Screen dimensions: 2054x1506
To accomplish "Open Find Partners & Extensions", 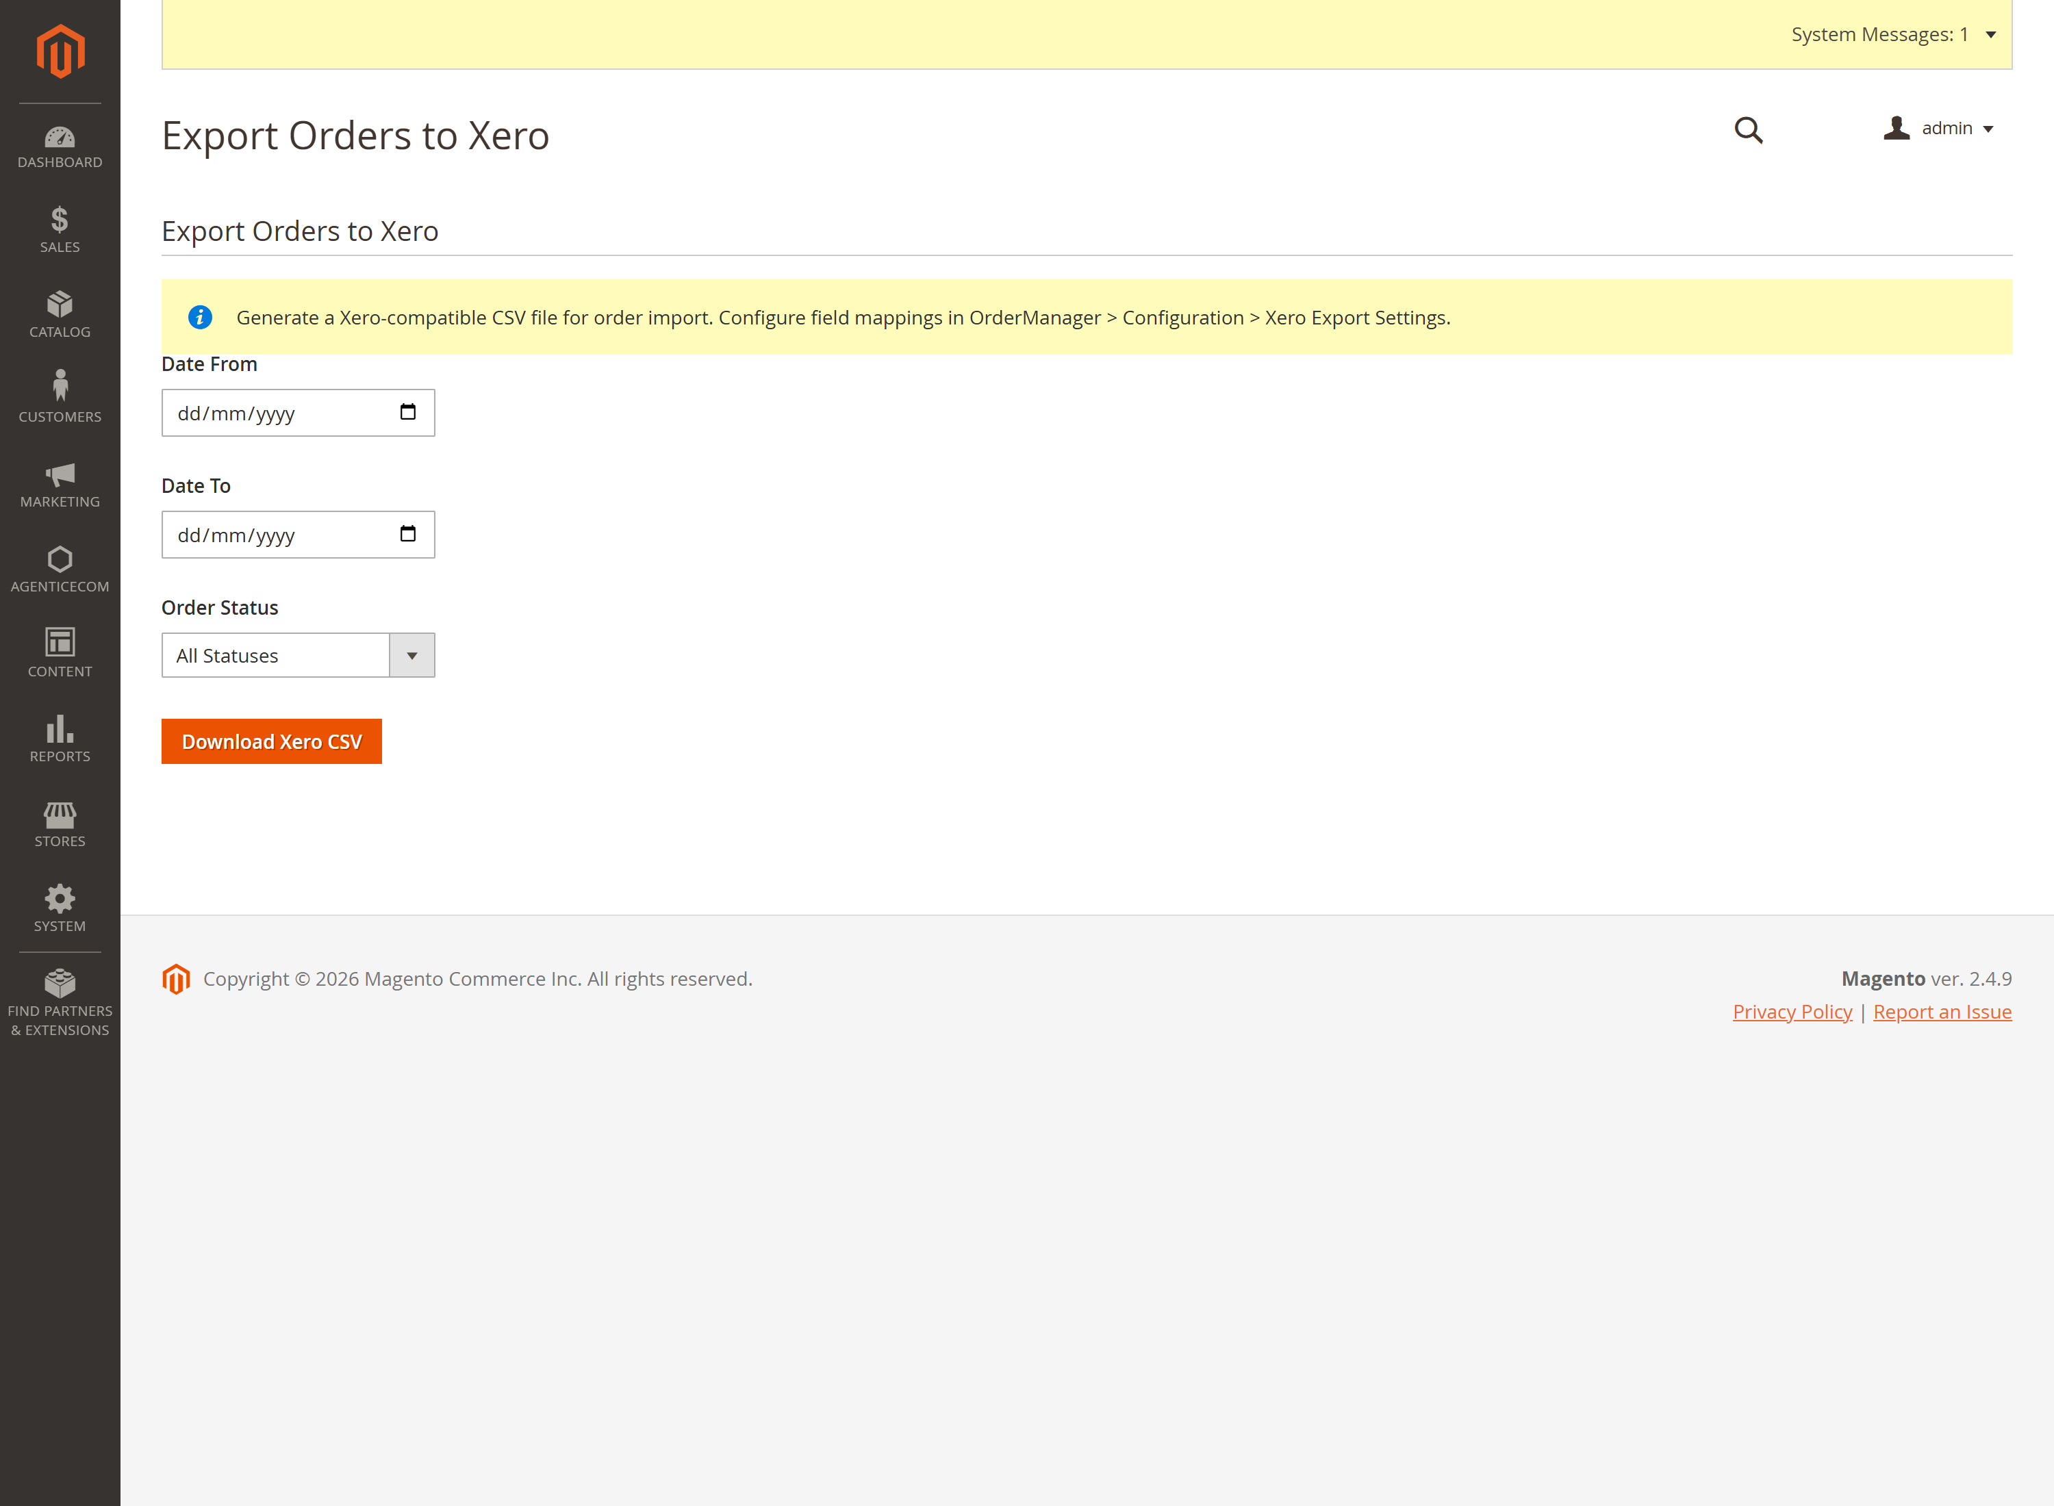I will (x=60, y=1004).
